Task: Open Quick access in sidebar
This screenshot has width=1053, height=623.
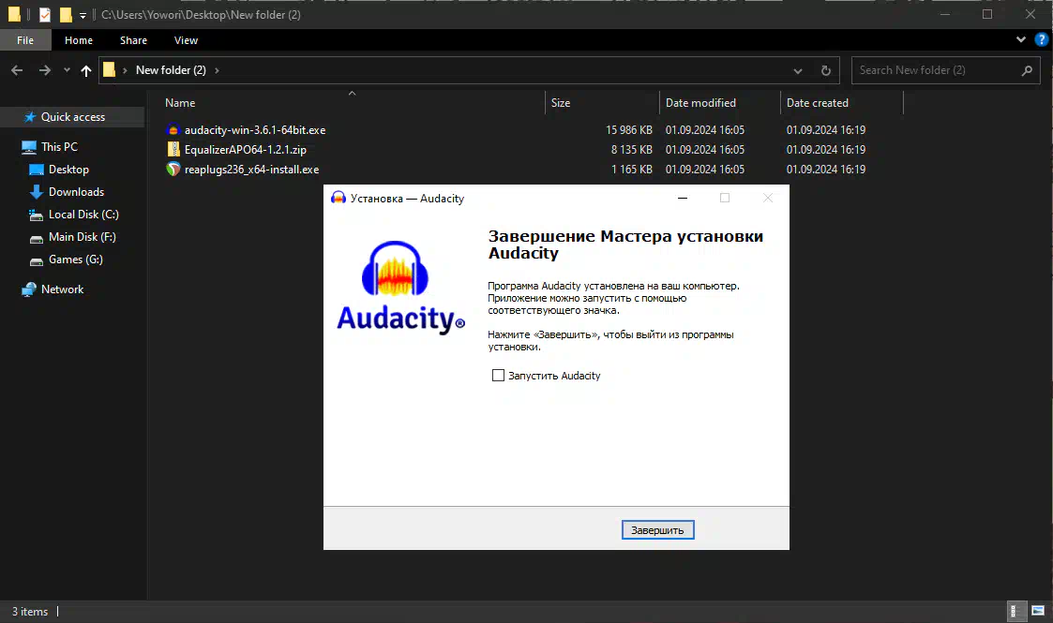Action: pyautogui.click(x=72, y=117)
